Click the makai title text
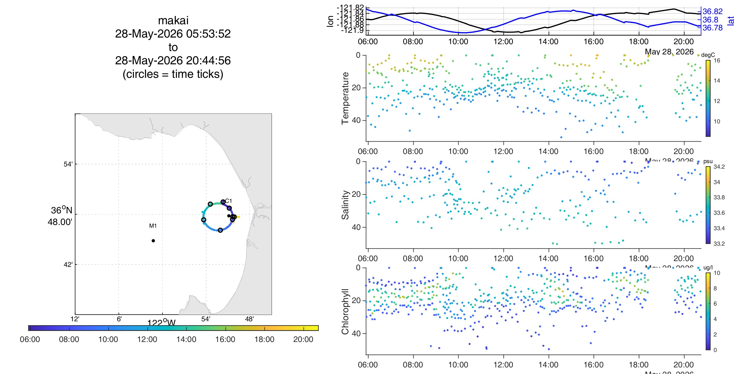Image resolution: width=747 pixels, height=374 pixels. 173,20
